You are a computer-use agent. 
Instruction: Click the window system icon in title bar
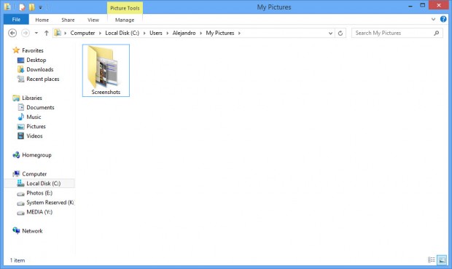pos(7,7)
